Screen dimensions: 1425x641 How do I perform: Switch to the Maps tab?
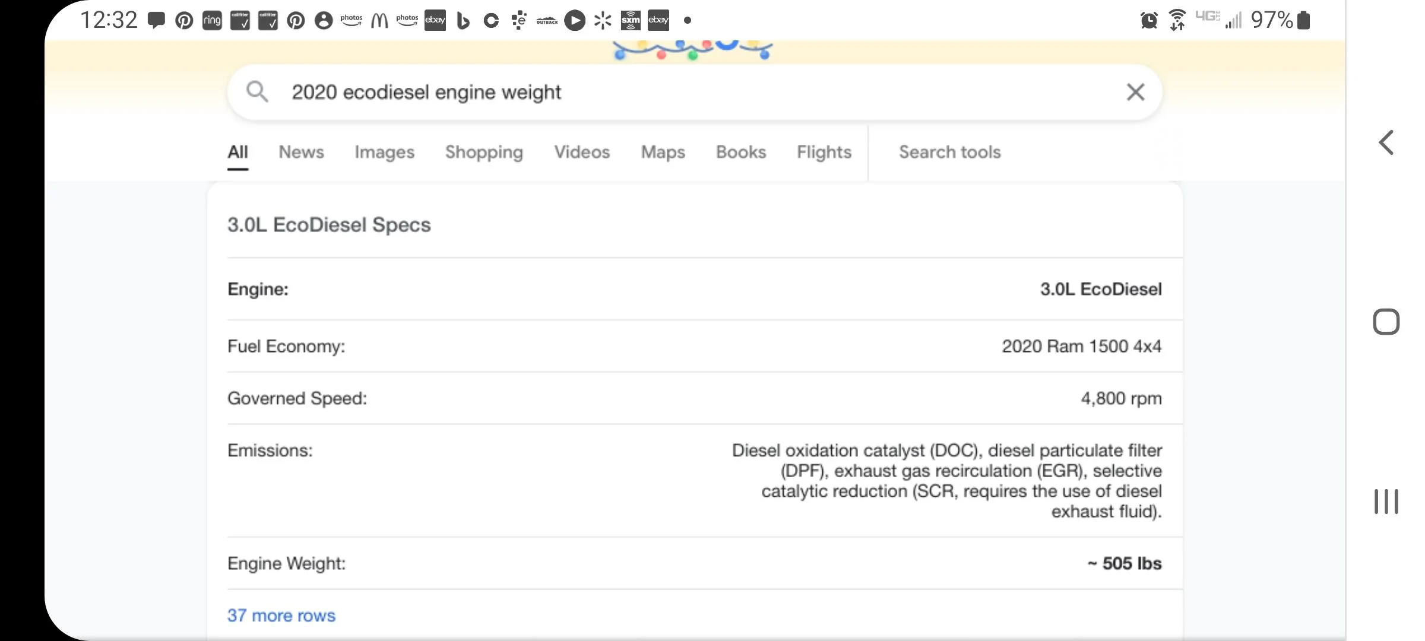663,152
